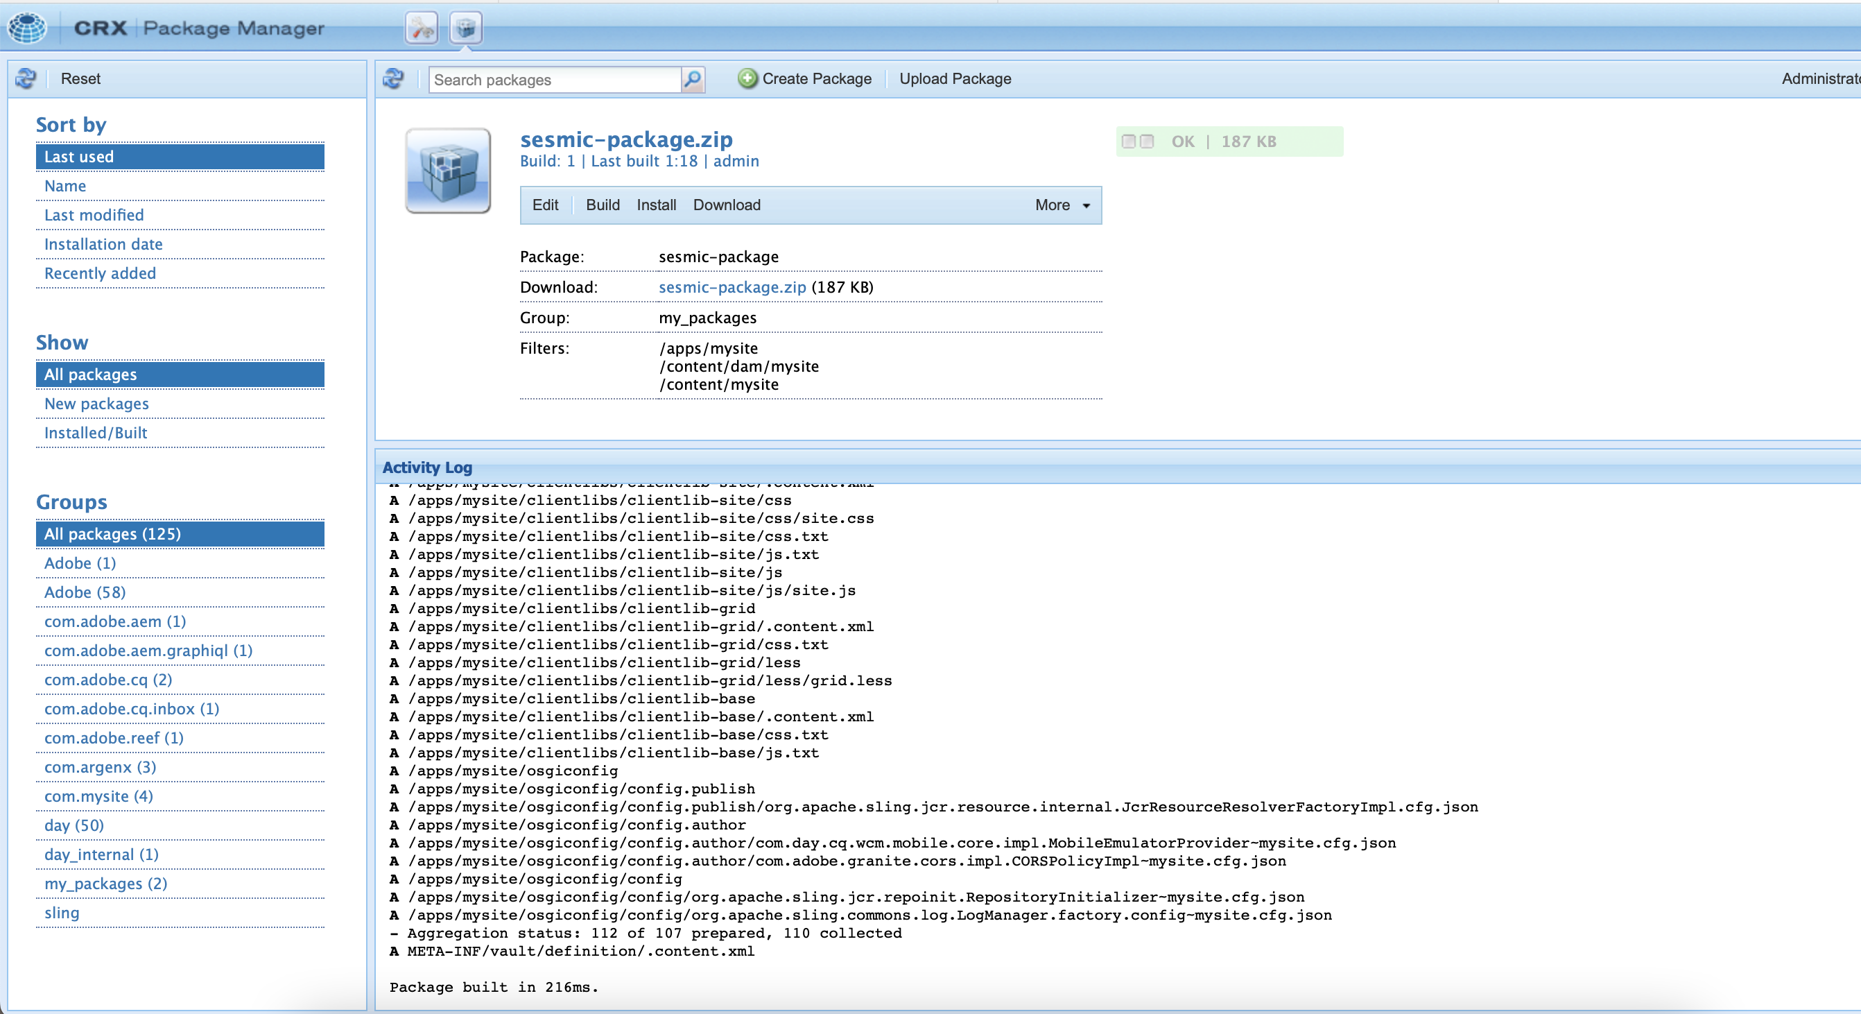Select sorting by Last used
Viewport: 1861px width, 1014px height.
78,157
